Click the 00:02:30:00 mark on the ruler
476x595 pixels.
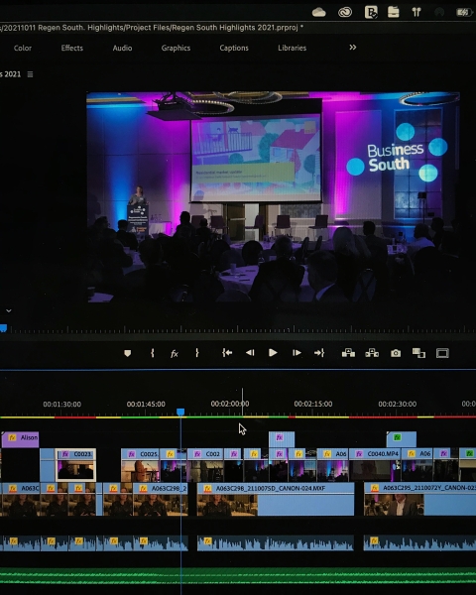tap(397, 404)
